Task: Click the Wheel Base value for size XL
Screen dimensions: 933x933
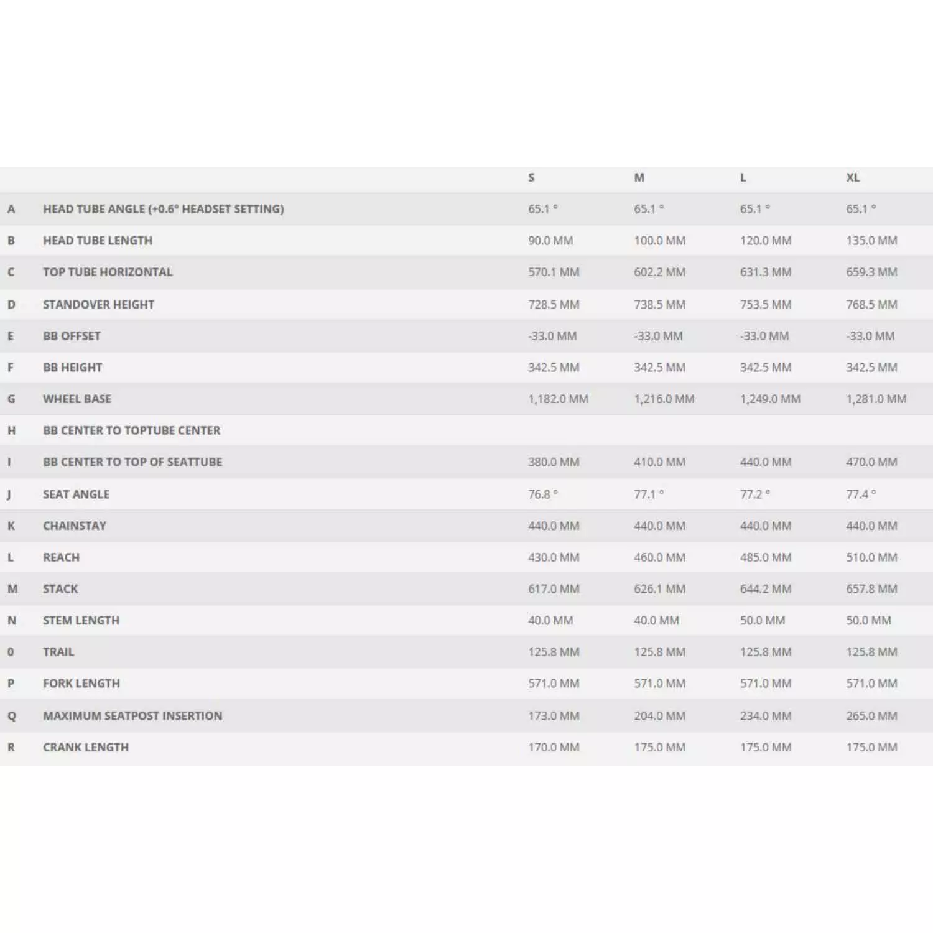Action: click(876, 399)
